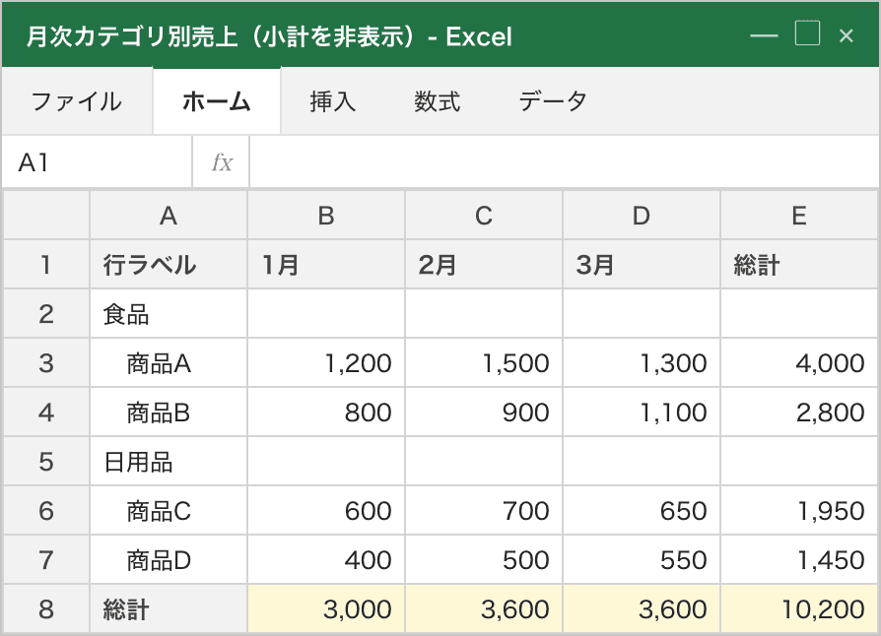Click the 2月 grand total cell 3,600

[484, 609]
